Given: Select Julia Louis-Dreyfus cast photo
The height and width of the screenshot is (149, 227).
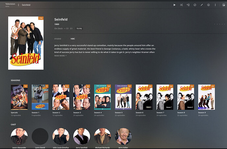Looking at the screenshot, I should click(x=61, y=136).
